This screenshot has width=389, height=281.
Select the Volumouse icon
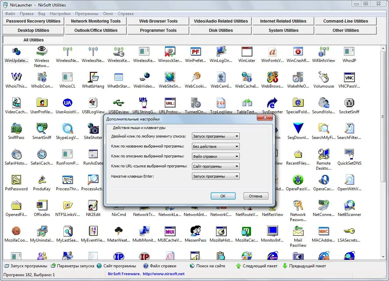click(323, 77)
